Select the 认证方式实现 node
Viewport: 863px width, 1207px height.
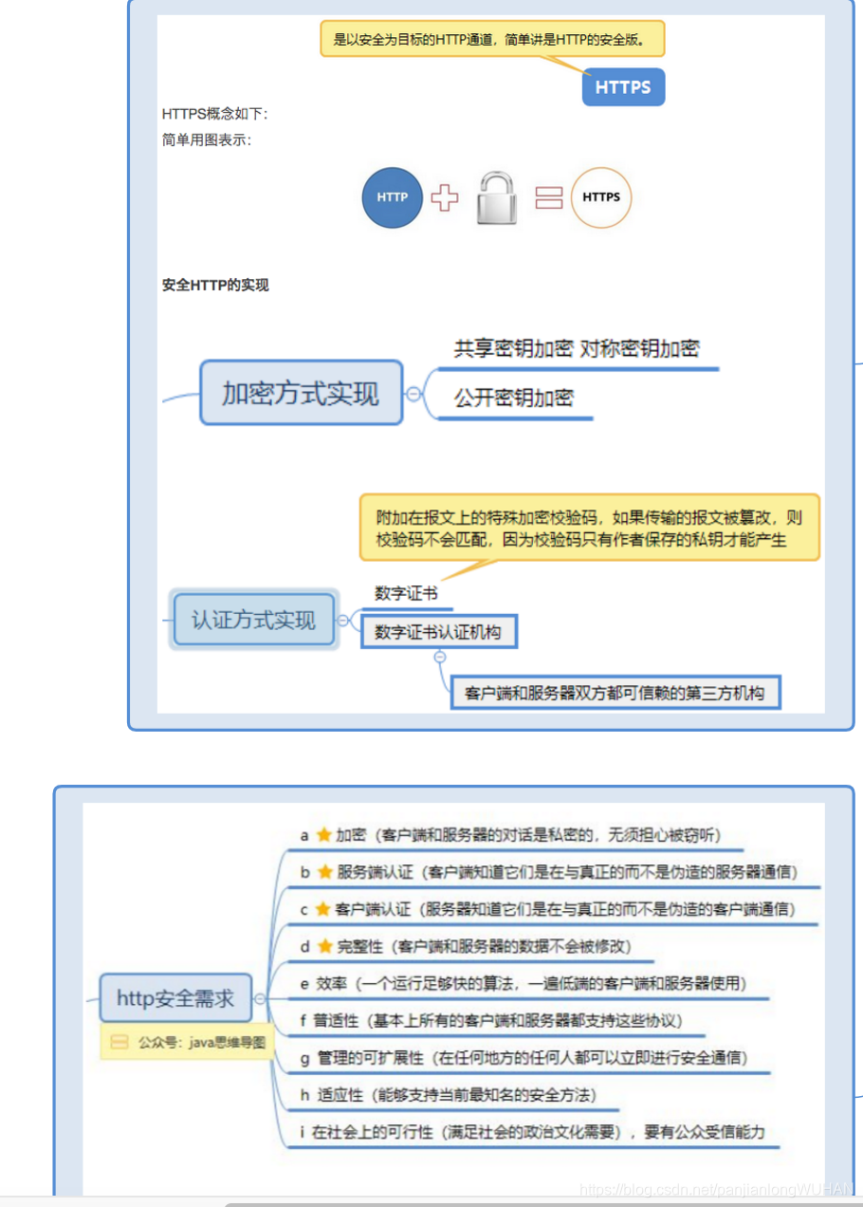[253, 621]
